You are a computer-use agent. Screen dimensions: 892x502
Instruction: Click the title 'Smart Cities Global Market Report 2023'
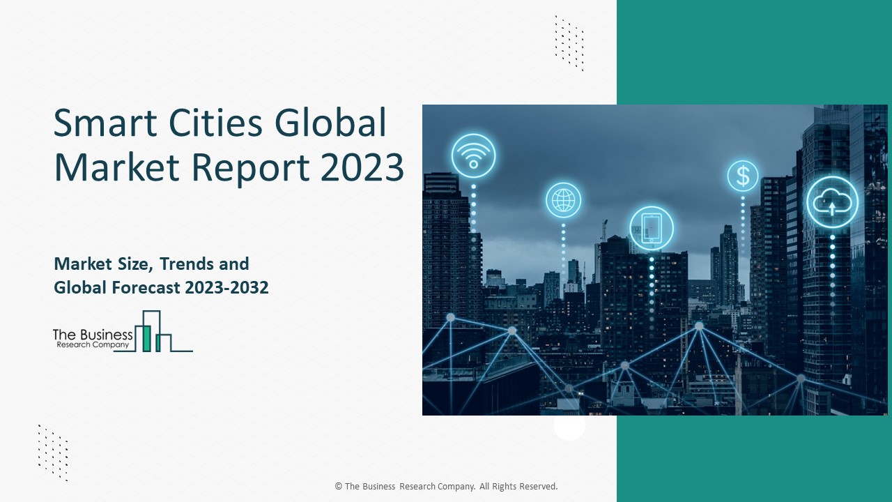click(229, 145)
